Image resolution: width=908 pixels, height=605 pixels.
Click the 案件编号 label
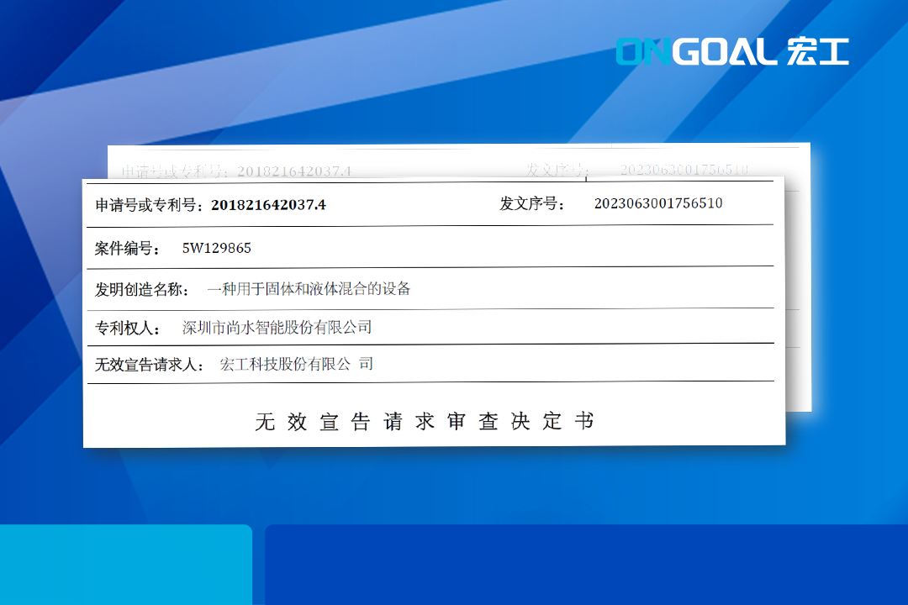point(128,248)
